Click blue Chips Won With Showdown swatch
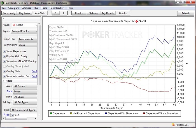The image size is (196, 128). tap(106, 113)
